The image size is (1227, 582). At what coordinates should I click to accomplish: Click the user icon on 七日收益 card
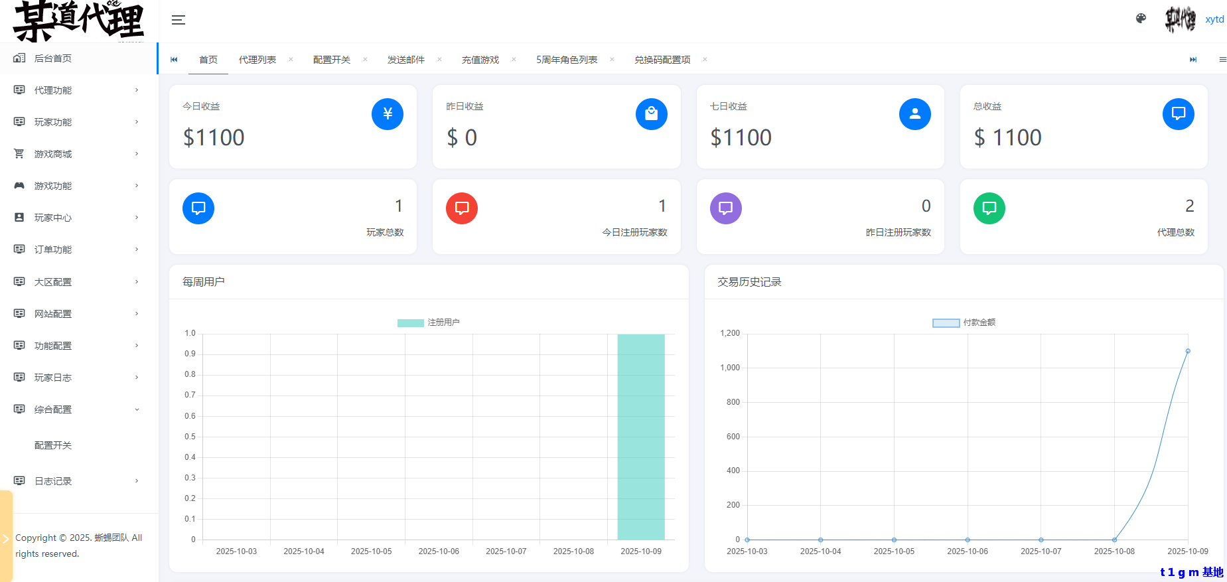[x=914, y=114]
